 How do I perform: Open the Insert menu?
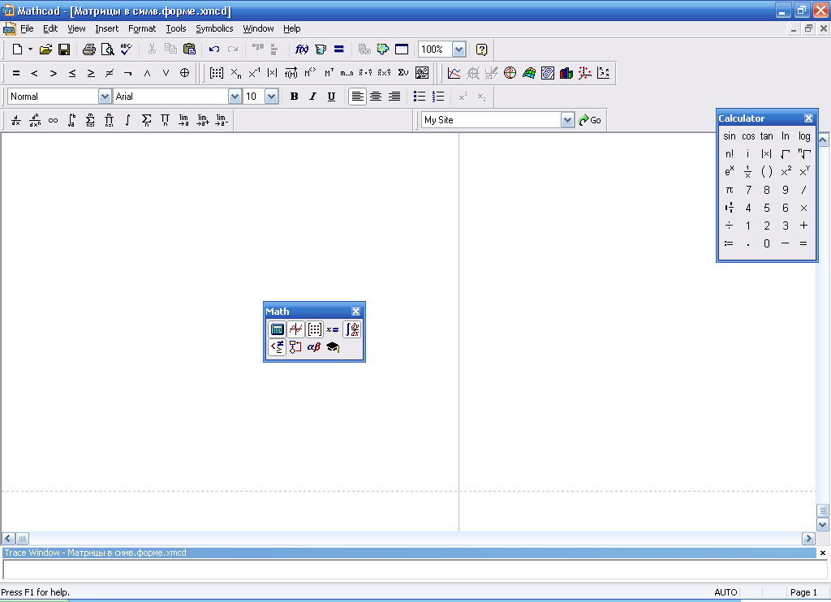[106, 28]
